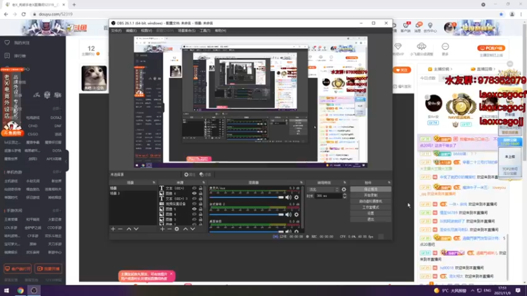Bookmark this page with star icon

(x=501, y=14)
